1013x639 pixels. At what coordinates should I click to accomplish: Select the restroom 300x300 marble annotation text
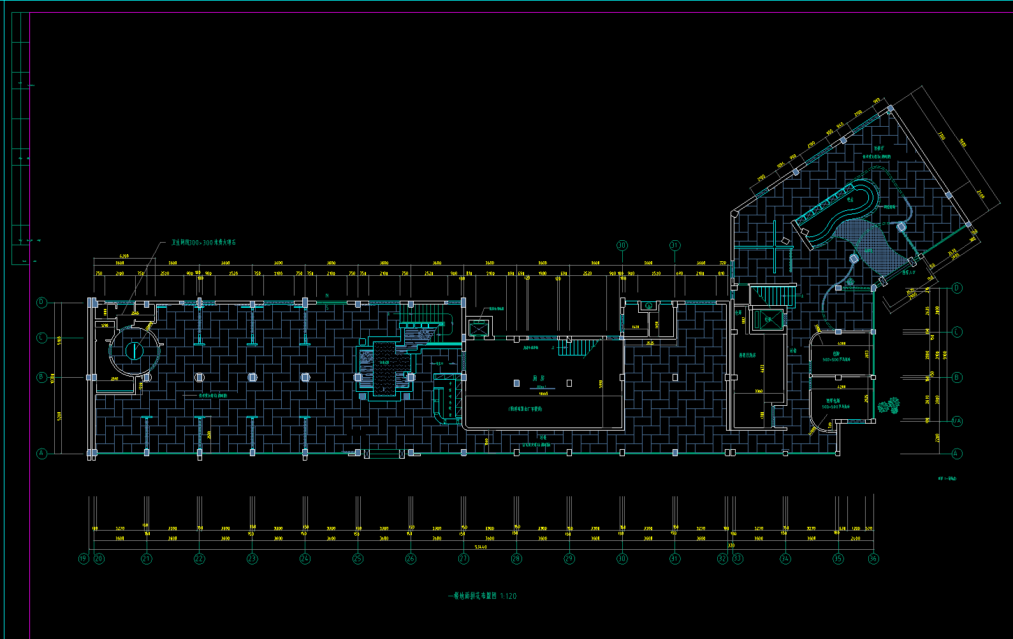[204, 243]
